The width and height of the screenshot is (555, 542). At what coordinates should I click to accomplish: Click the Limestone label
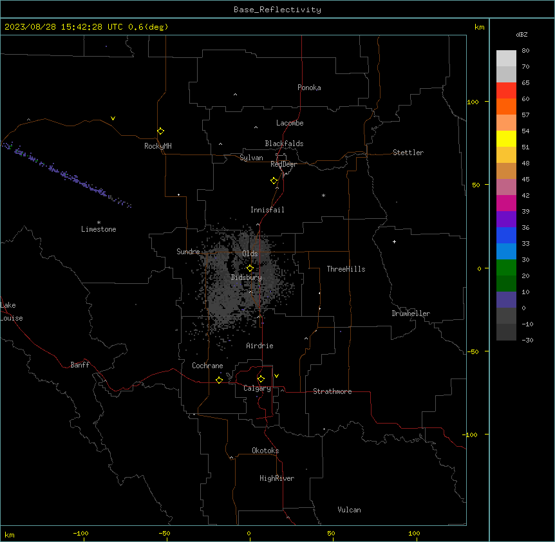[99, 229]
